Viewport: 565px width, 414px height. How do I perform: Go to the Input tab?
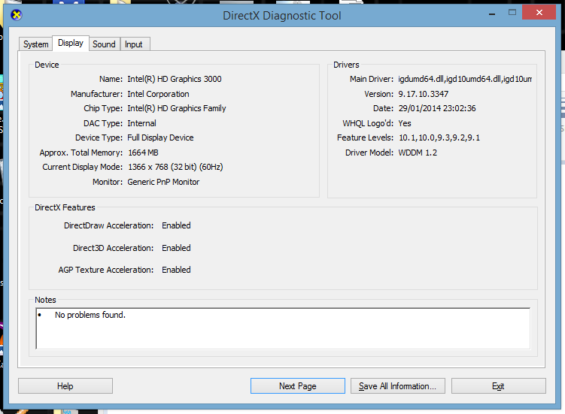[x=134, y=44]
